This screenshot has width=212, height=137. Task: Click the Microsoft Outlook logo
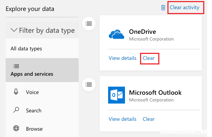[x=117, y=95]
